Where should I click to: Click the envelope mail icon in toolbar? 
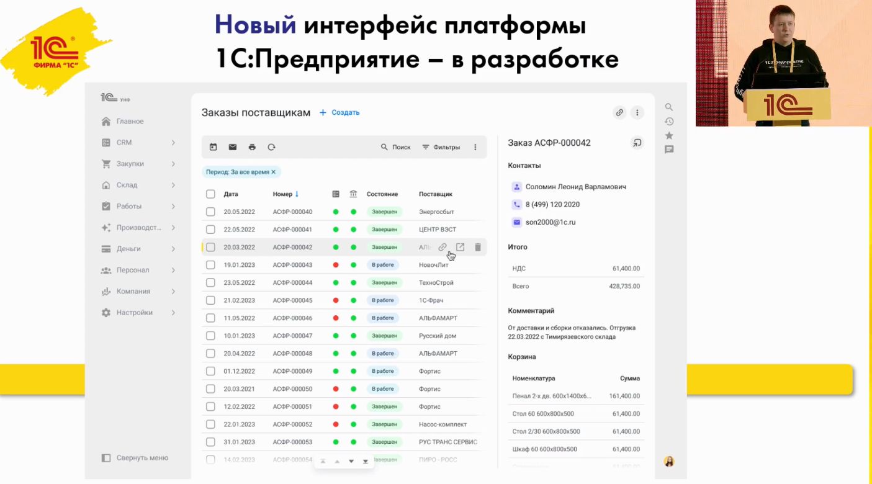(233, 147)
